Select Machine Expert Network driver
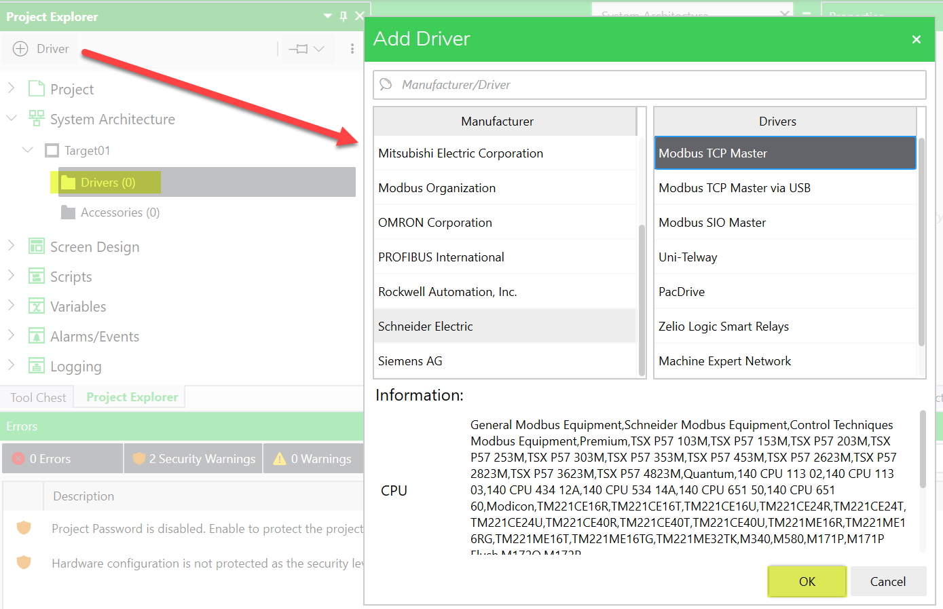Viewport: 943px width, 609px height. 785,361
